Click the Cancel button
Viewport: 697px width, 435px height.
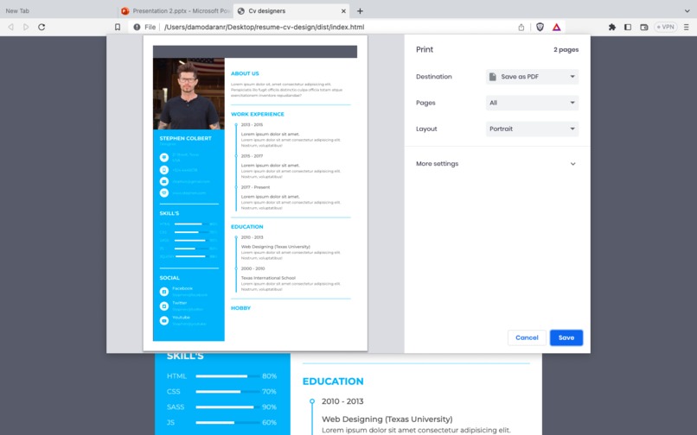pyautogui.click(x=527, y=337)
